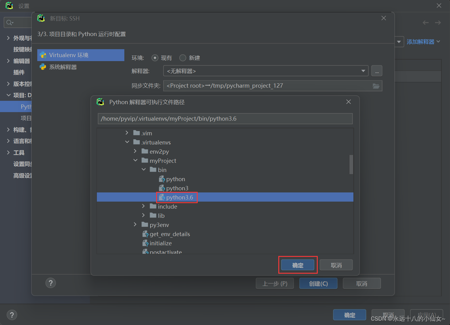This screenshot has height=325, width=450.
Task: Click the file icon beside python
Action: tap(162, 179)
